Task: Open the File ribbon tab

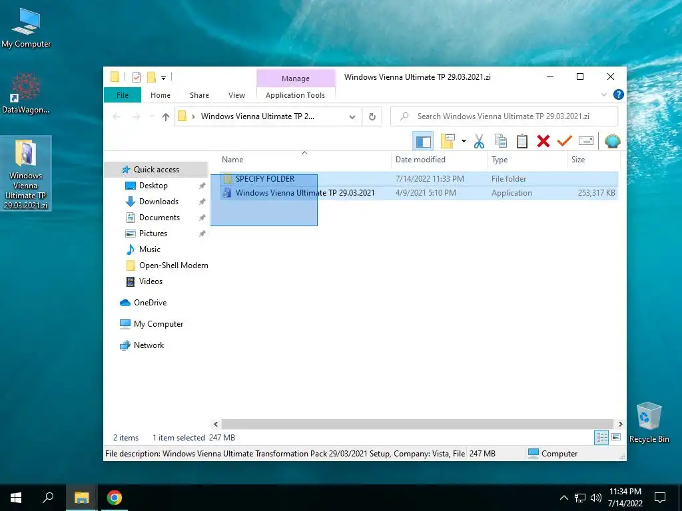Action: pyautogui.click(x=123, y=94)
